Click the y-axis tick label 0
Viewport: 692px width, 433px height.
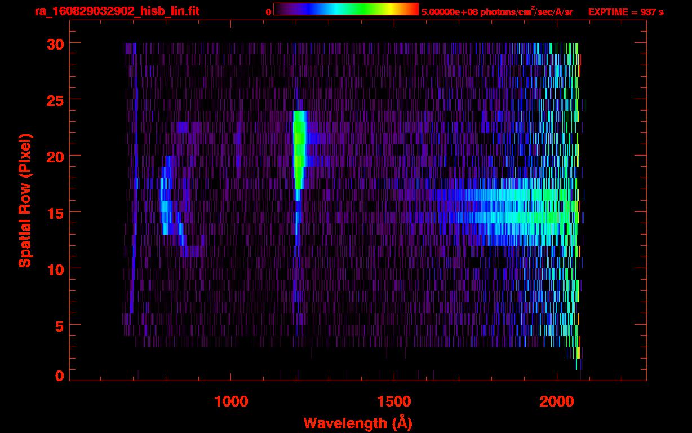[x=58, y=375]
